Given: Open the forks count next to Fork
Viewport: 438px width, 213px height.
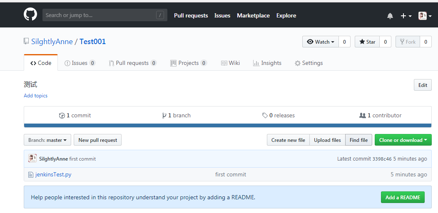Looking at the screenshot, I should 426,42.
